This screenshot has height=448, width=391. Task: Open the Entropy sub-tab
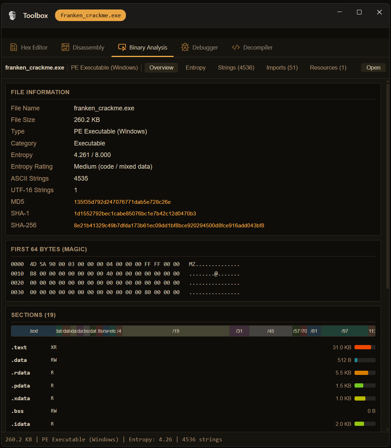(x=196, y=67)
